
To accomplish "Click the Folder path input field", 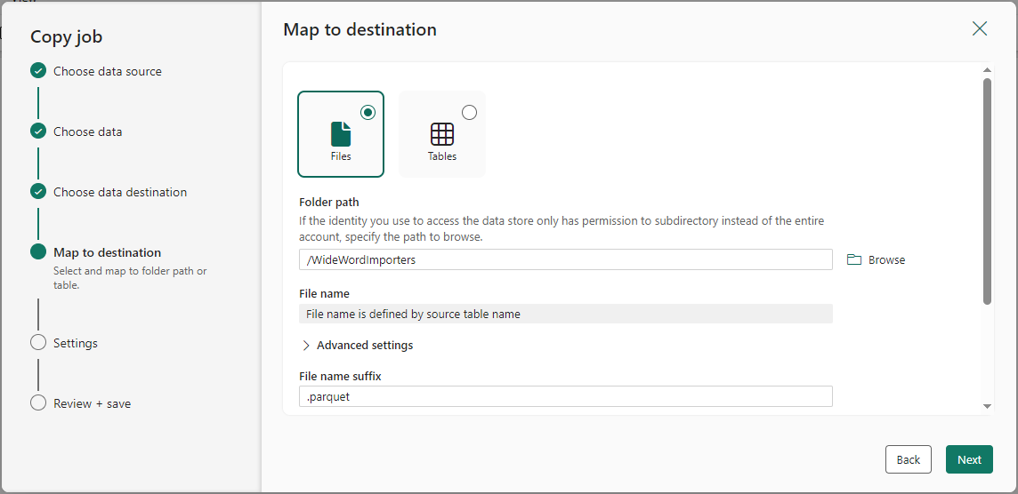I will point(565,260).
